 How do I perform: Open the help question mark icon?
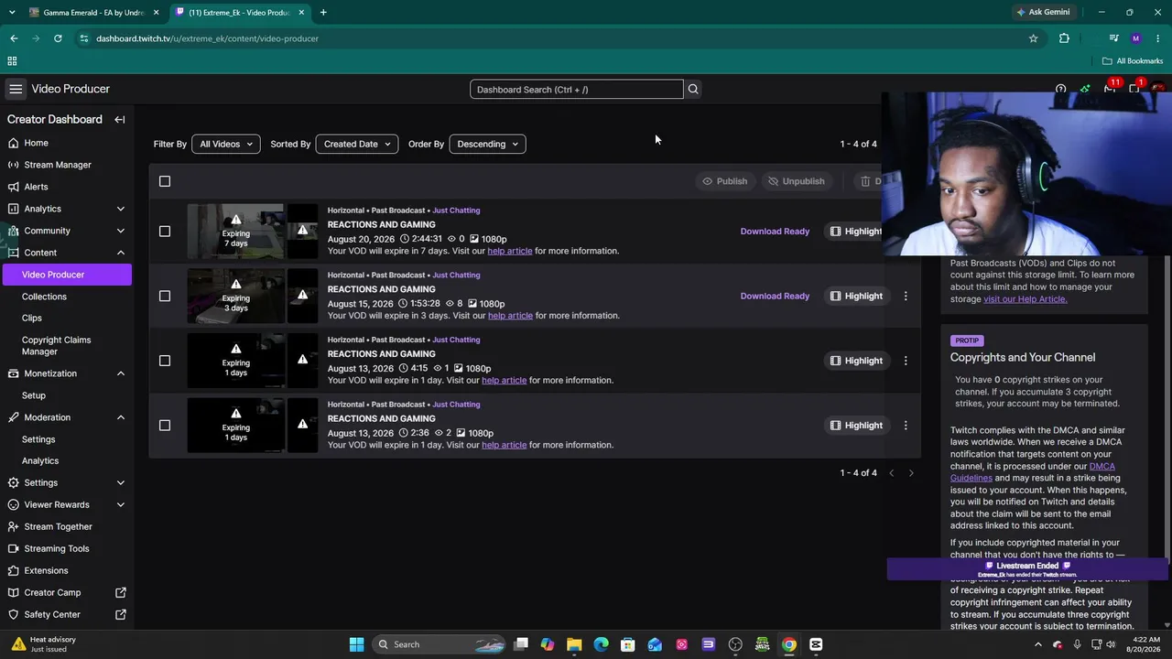point(1060,90)
